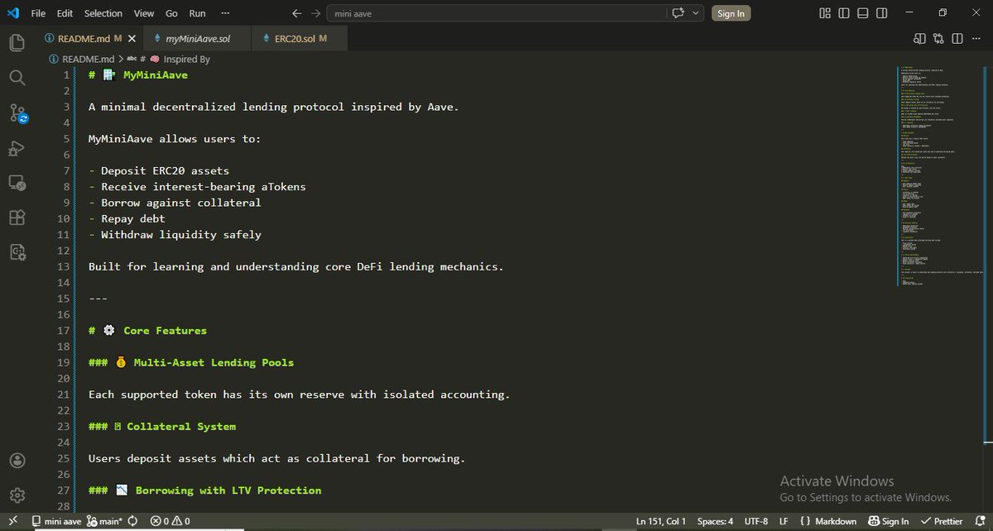993x531 pixels.
Task: Change encoding UTF-8
Action: 756,521
